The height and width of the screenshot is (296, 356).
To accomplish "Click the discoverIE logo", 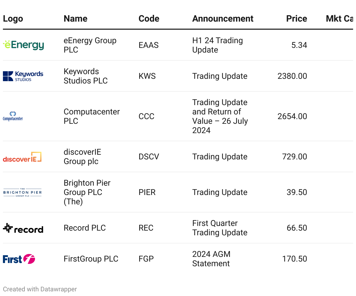I will [22, 157].
